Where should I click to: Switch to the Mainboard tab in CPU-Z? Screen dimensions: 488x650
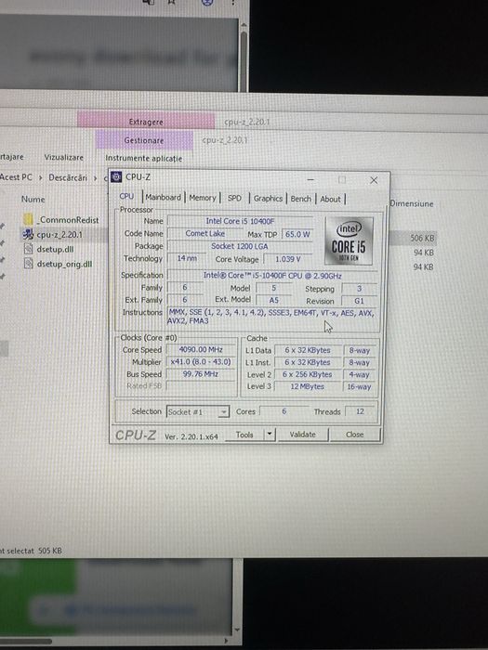pyautogui.click(x=163, y=197)
